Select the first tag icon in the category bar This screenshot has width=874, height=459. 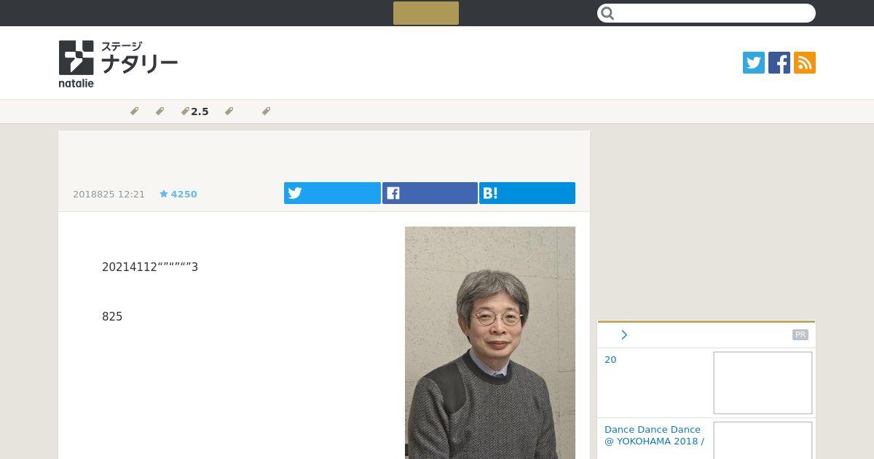(134, 111)
